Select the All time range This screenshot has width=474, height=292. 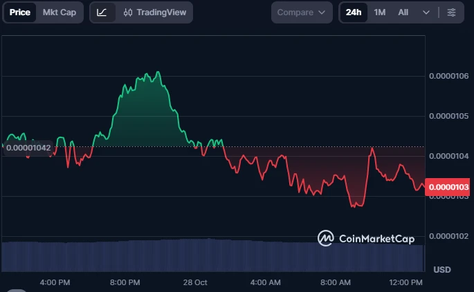403,12
